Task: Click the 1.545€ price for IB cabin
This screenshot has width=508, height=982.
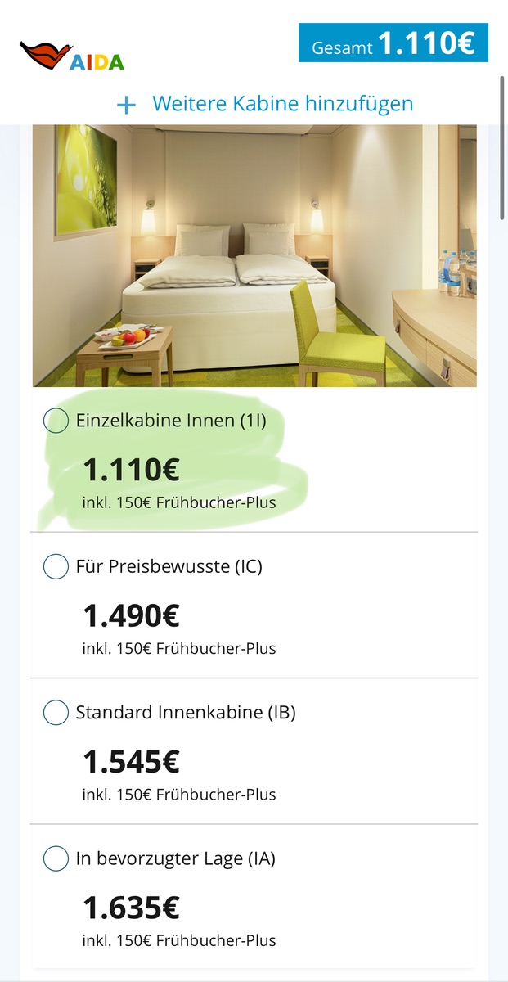Action: (x=131, y=762)
